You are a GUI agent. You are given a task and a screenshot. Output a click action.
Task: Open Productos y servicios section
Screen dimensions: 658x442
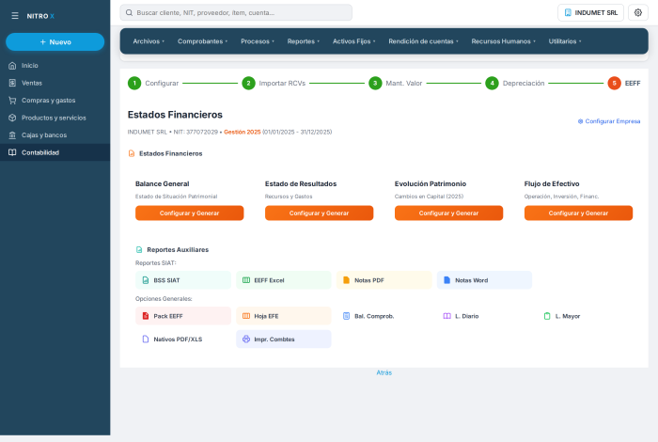coord(55,118)
